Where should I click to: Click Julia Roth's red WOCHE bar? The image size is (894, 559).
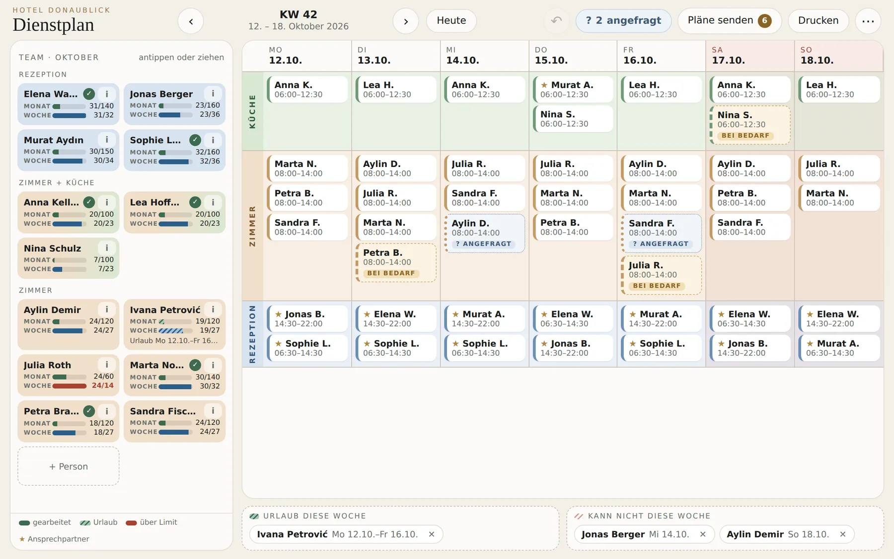pos(70,386)
